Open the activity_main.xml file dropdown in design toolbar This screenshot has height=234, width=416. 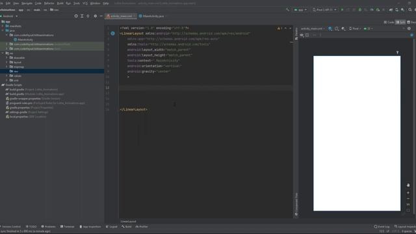point(313,29)
